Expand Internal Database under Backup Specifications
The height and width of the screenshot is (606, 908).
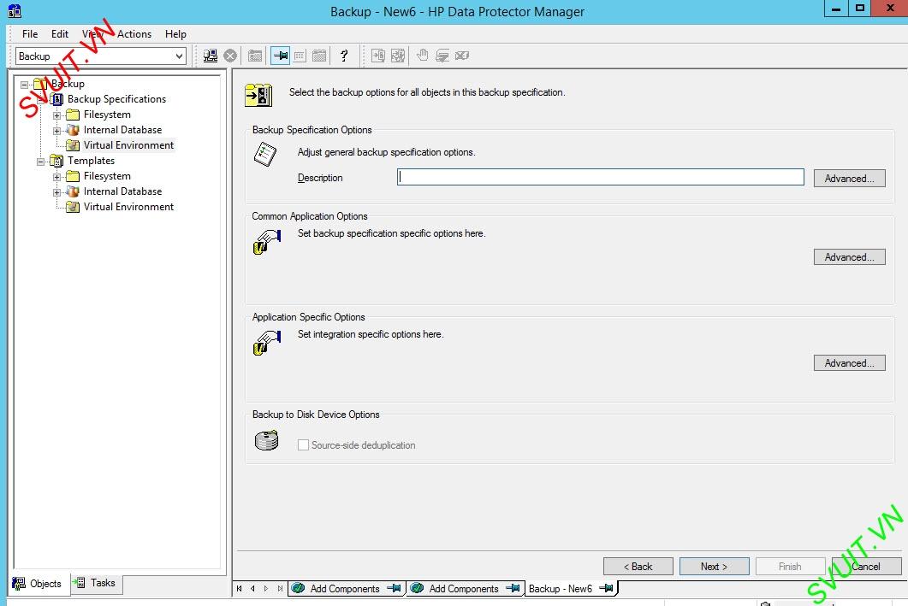56,131
